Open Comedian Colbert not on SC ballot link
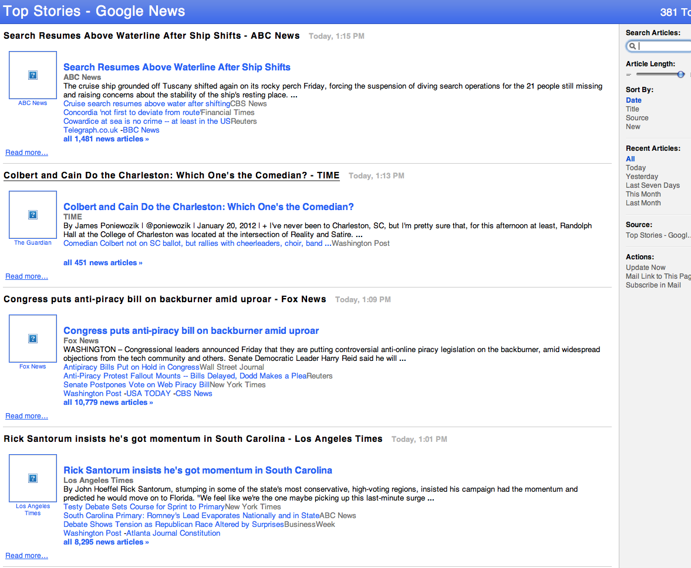The width and height of the screenshot is (691, 568). pyautogui.click(x=197, y=244)
